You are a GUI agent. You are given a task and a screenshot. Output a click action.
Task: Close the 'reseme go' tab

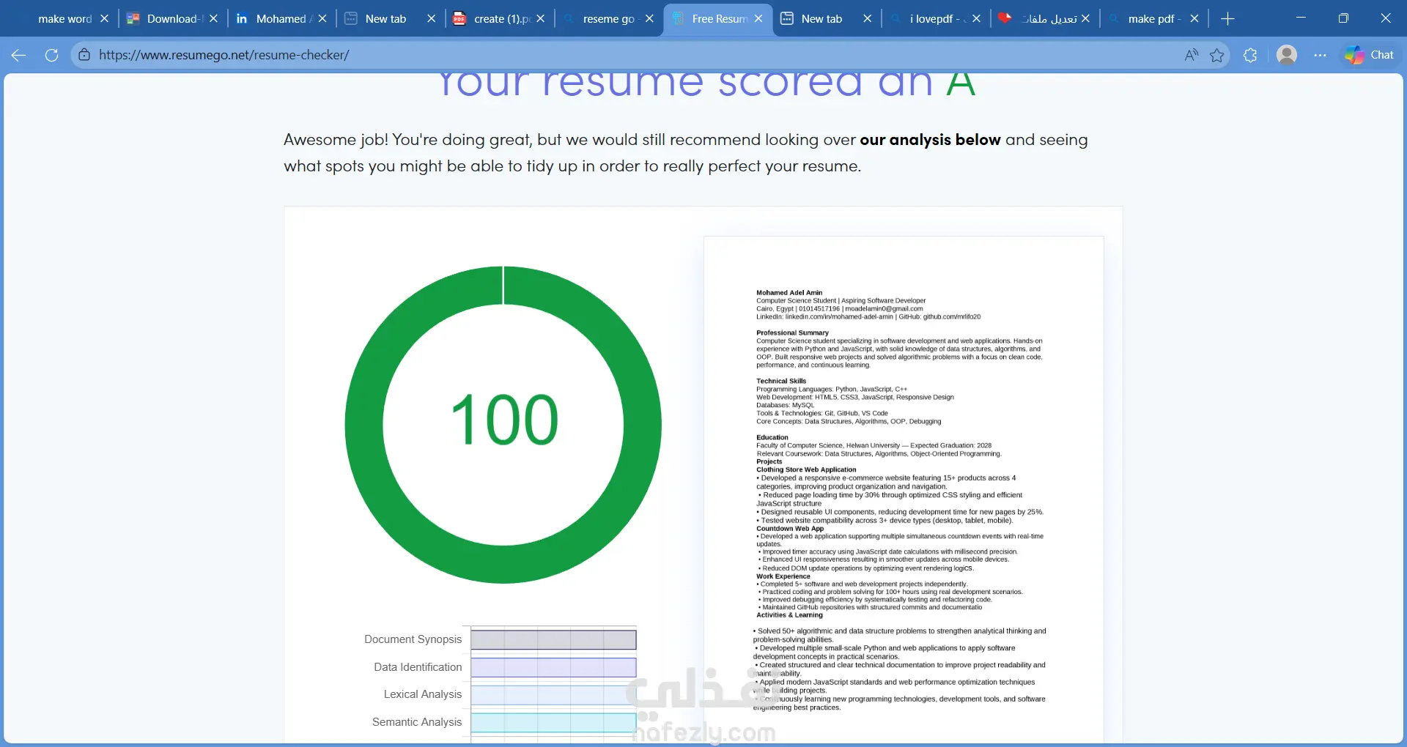click(x=649, y=19)
